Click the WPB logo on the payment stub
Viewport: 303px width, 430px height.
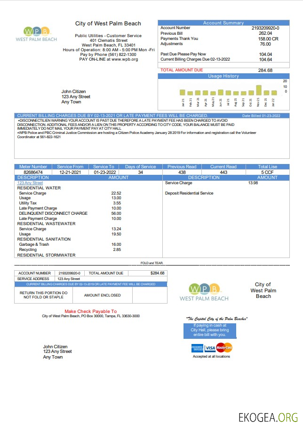pos(204,292)
